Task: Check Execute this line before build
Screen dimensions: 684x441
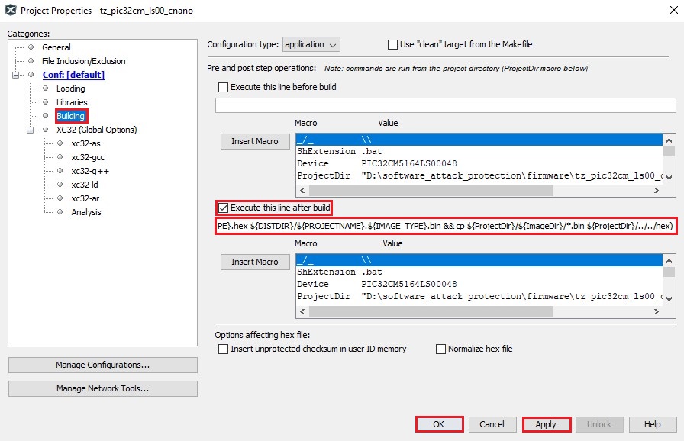Action: [x=224, y=87]
